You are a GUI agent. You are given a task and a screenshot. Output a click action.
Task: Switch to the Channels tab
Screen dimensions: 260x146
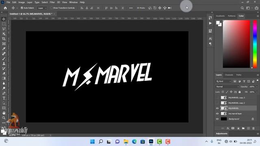229,75
